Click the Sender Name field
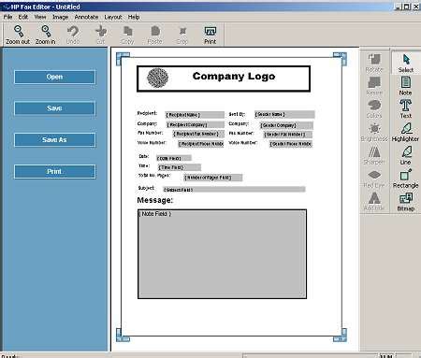This screenshot has width=421, height=358. coord(284,114)
